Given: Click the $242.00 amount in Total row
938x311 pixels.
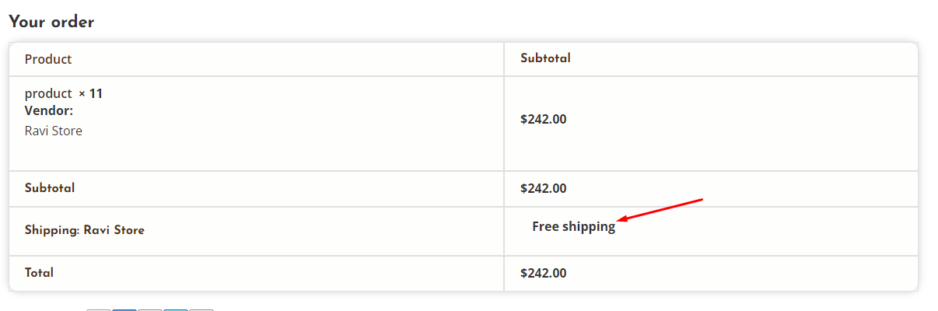Looking at the screenshot, I should [544, 273].
